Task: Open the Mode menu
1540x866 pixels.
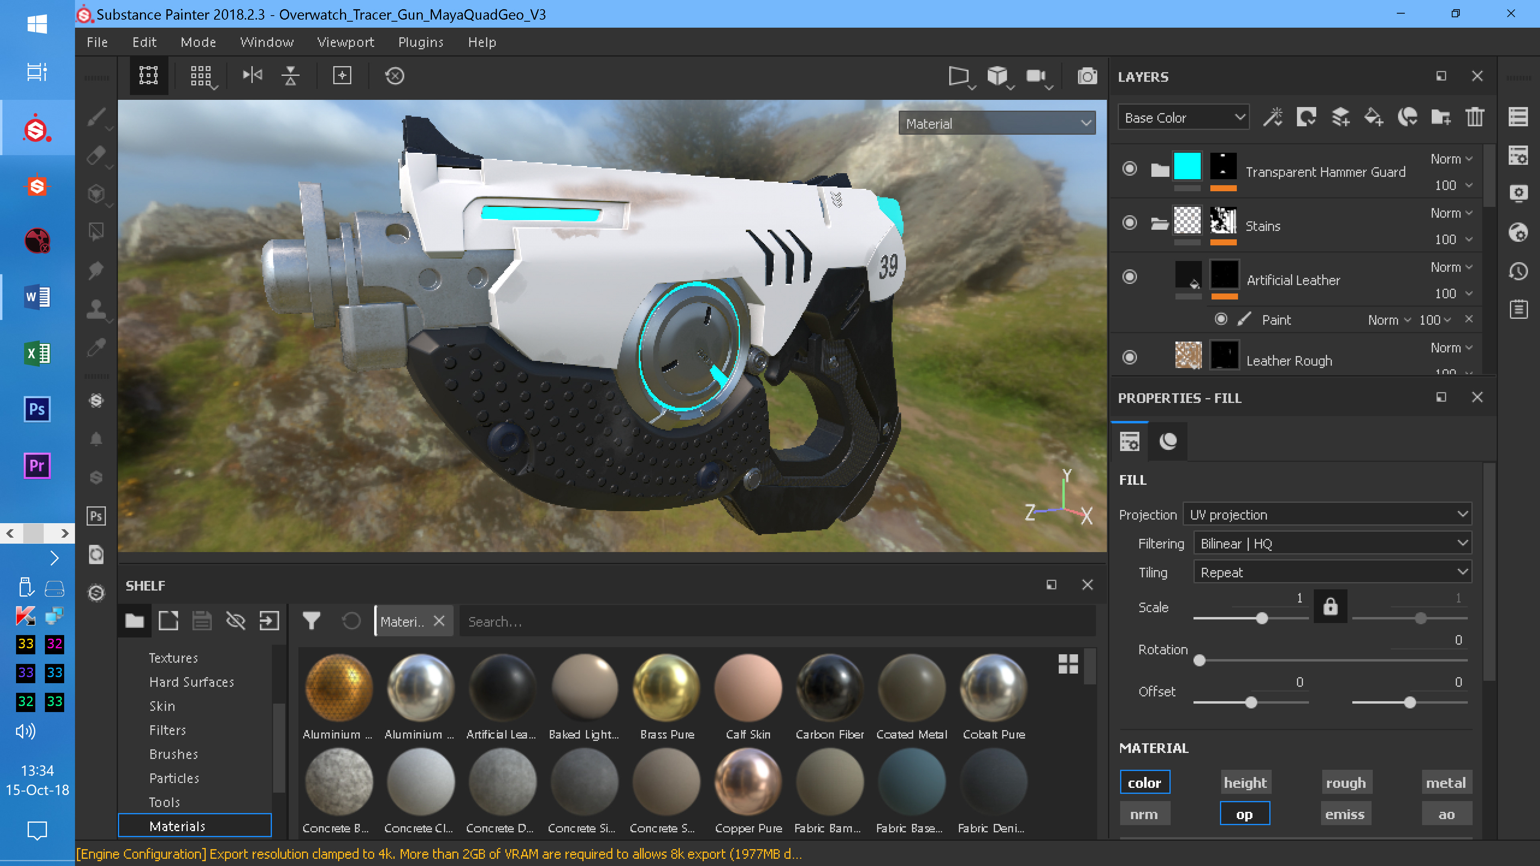Action: pos(198,42)
